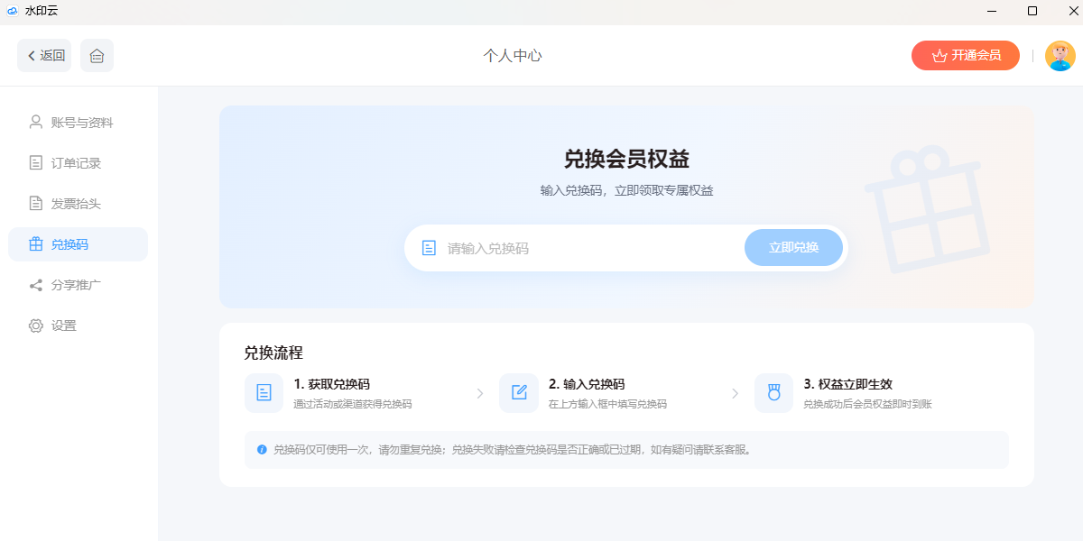
Task: Click the 1. 获取兑换码 step title
Action: click(x=332, y=384)
